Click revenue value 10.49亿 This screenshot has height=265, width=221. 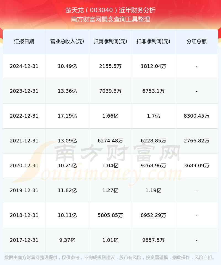pyautogui.click(x=67, y=66)
